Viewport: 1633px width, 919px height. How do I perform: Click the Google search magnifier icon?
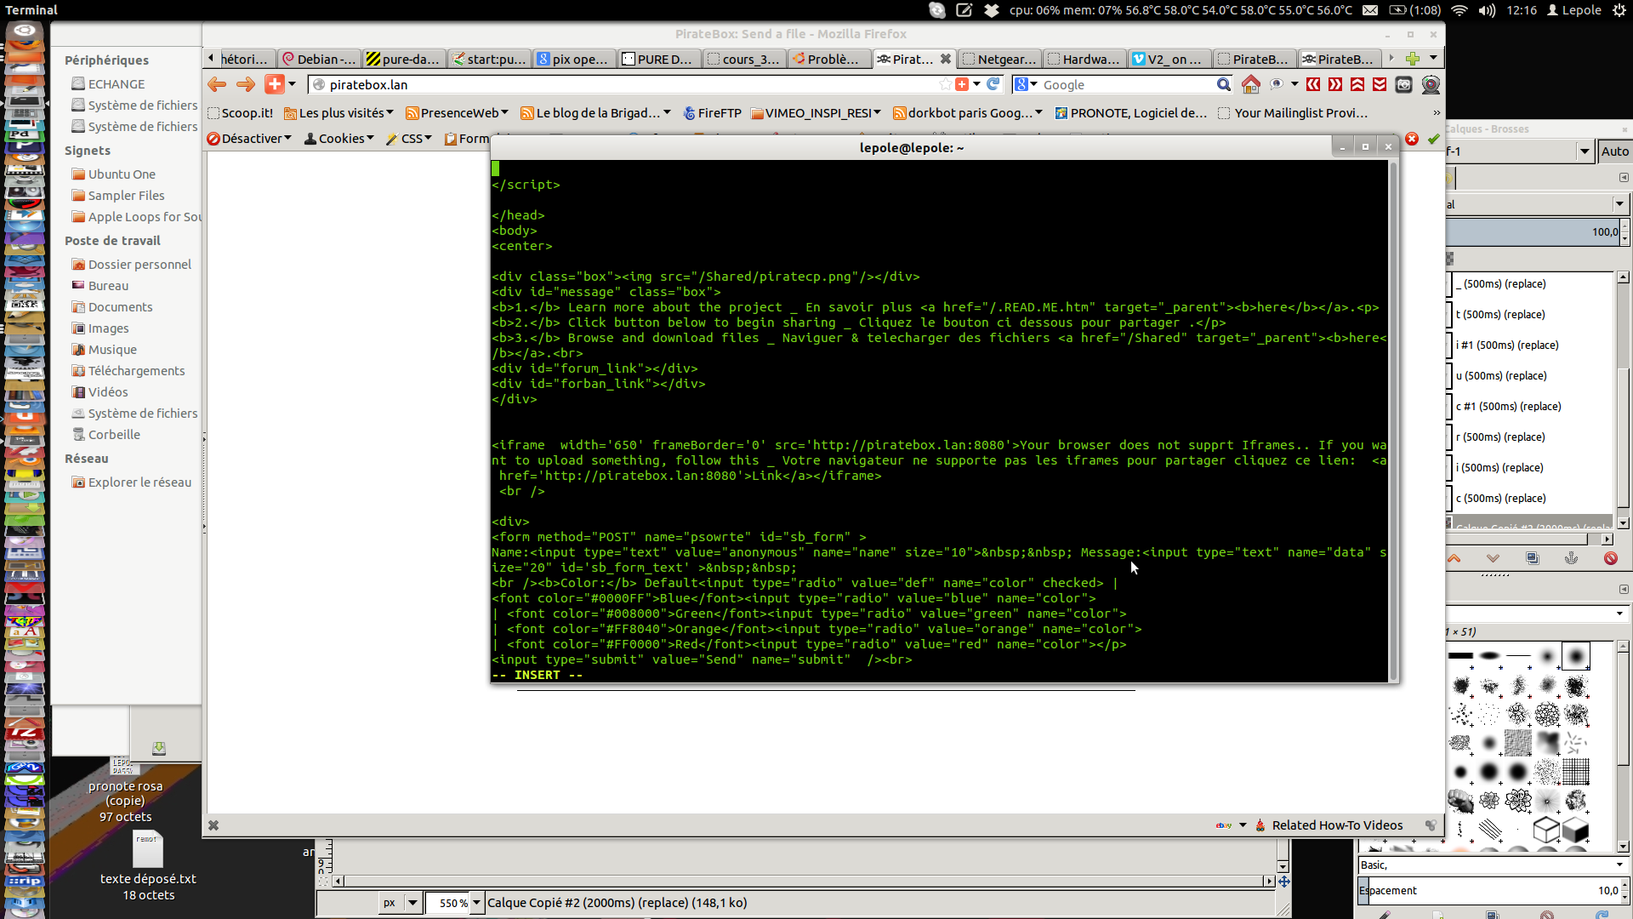coord(1223,84)
